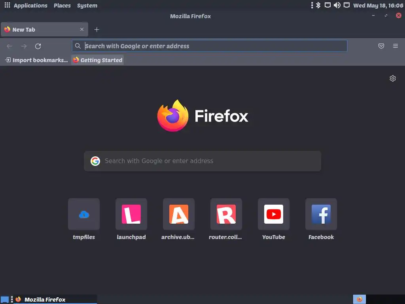
Task: Minimize the Firefox window
Action: [x=373, y=15]
